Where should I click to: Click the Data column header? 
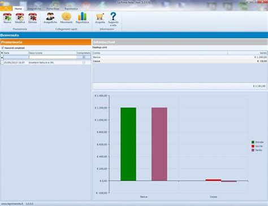[16, 53]
